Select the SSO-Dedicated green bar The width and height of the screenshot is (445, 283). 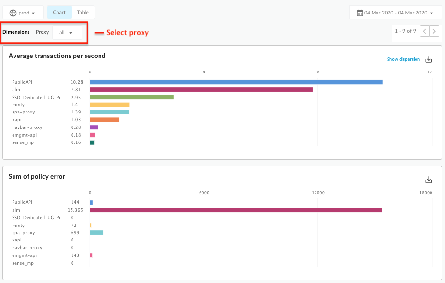point(132,97)
